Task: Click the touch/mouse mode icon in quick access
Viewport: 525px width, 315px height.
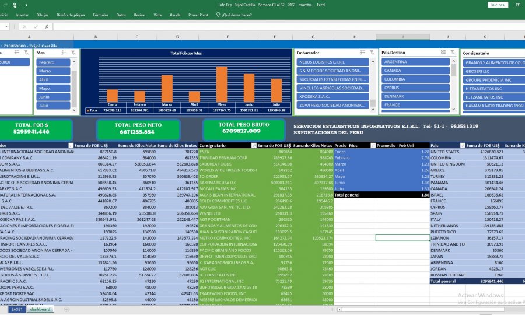Action: click(x=15, y=5)
